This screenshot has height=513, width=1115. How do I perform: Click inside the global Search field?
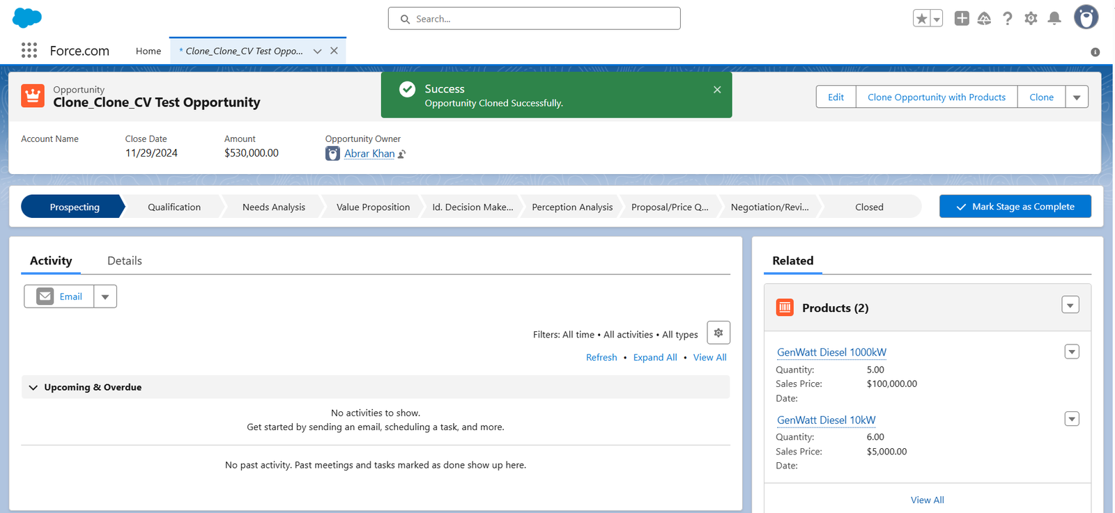[x=535, y=19]
